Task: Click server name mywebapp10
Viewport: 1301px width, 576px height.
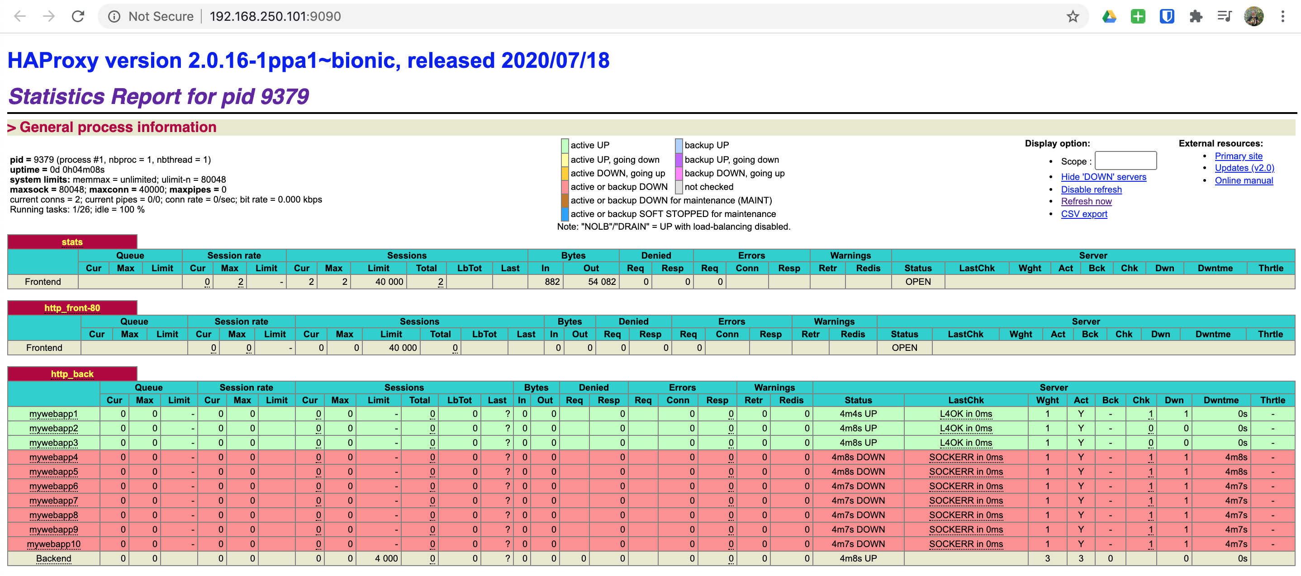Action: point(53,544)
